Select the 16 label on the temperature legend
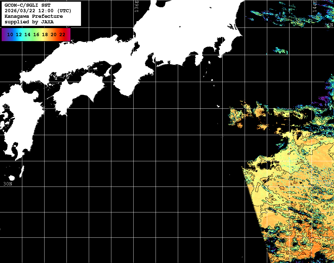The image size is (334, 263). 36,35
